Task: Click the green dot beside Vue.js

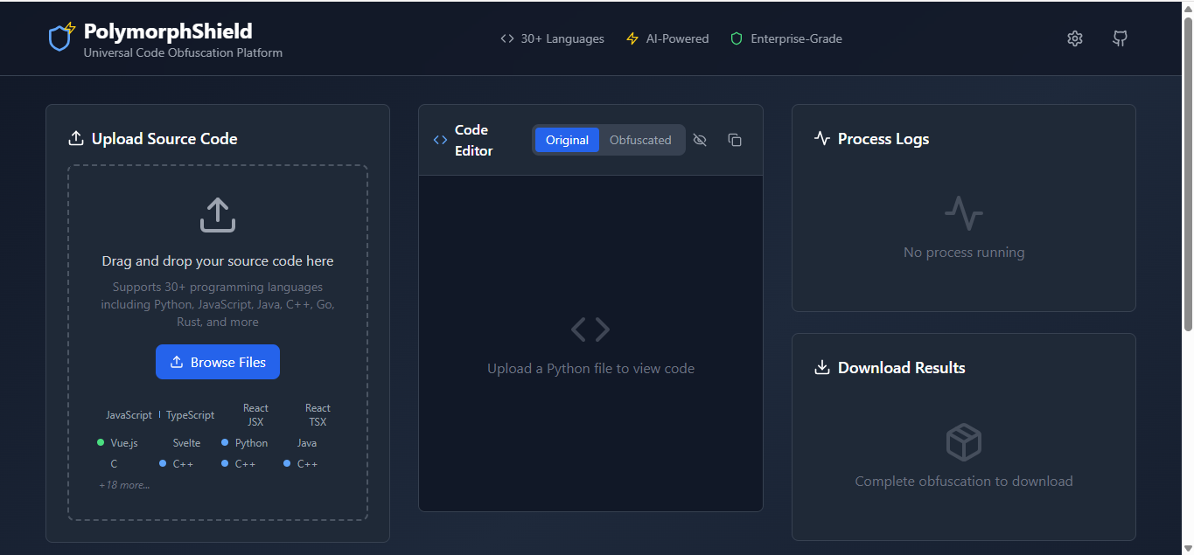Action: tap(101, 442)
